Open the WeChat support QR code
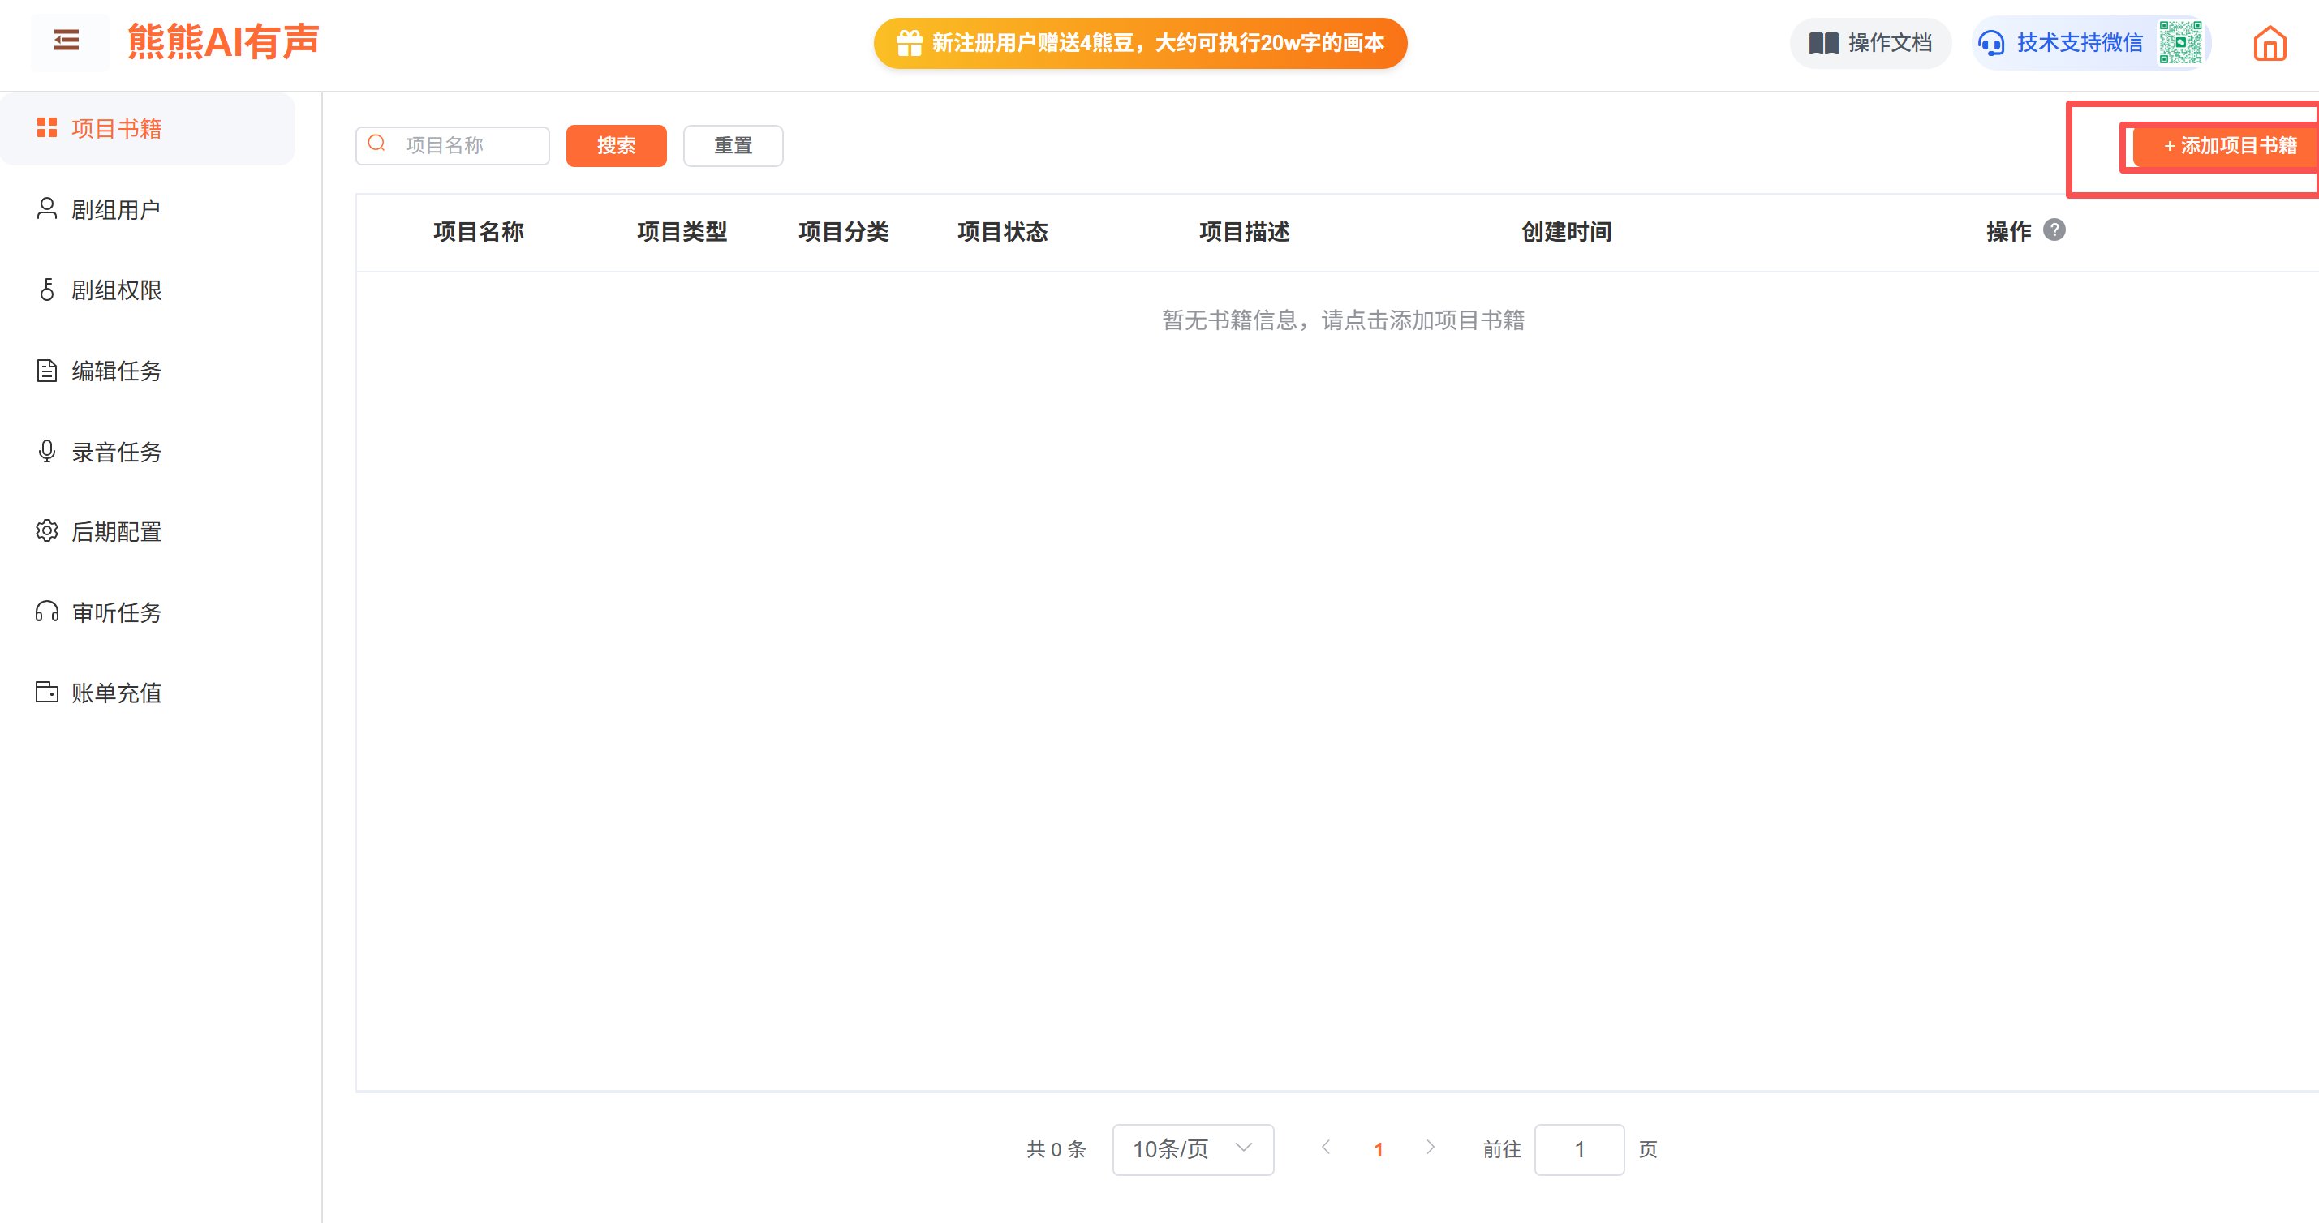 pyautogui.click(x=2179, y=43)
